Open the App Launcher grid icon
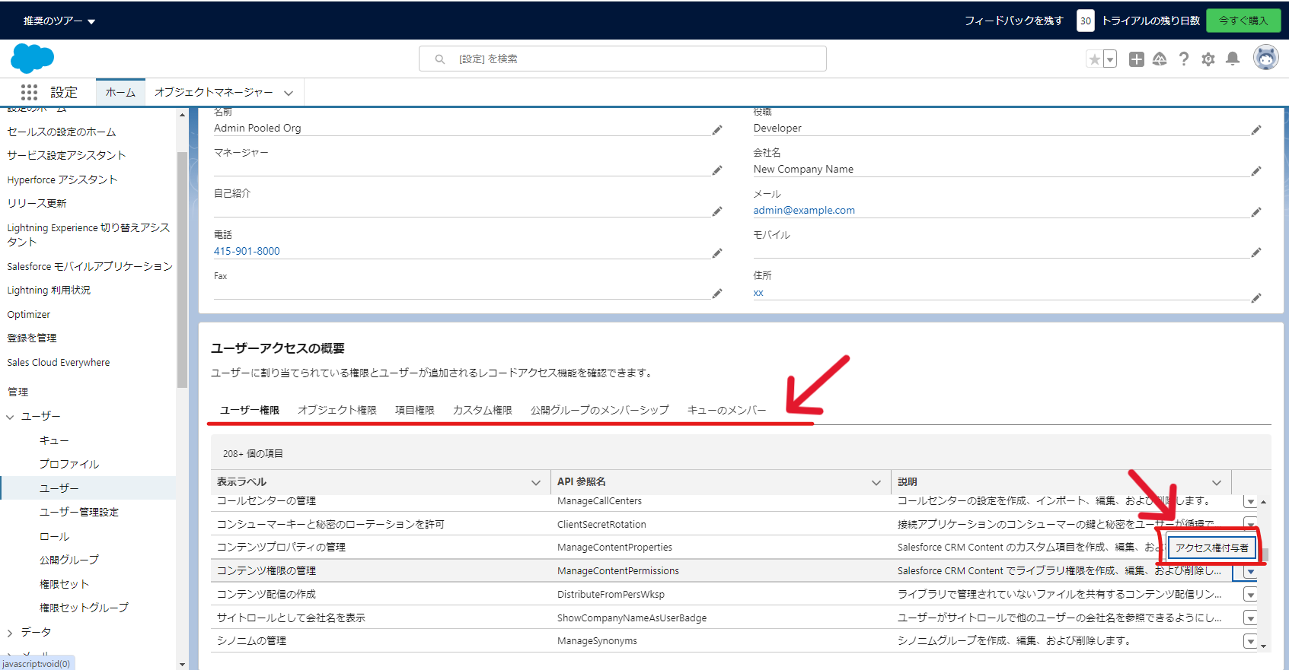1289x670 pixels. pyautogui.click(x=29, y=92)
